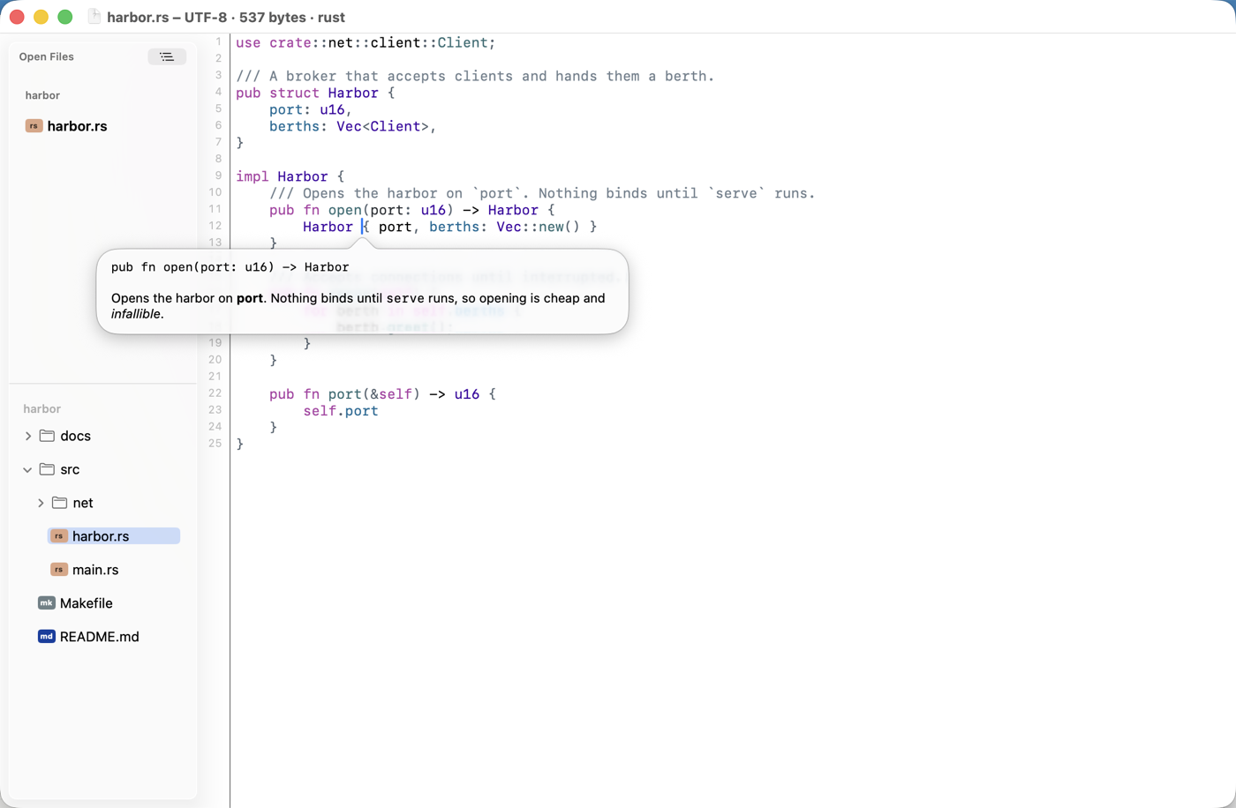Click the harbor project label above docs

pos(41,409)
